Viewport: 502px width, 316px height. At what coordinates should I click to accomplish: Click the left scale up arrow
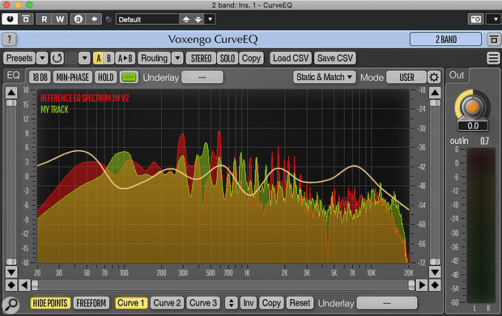click(x=11, y=93)
